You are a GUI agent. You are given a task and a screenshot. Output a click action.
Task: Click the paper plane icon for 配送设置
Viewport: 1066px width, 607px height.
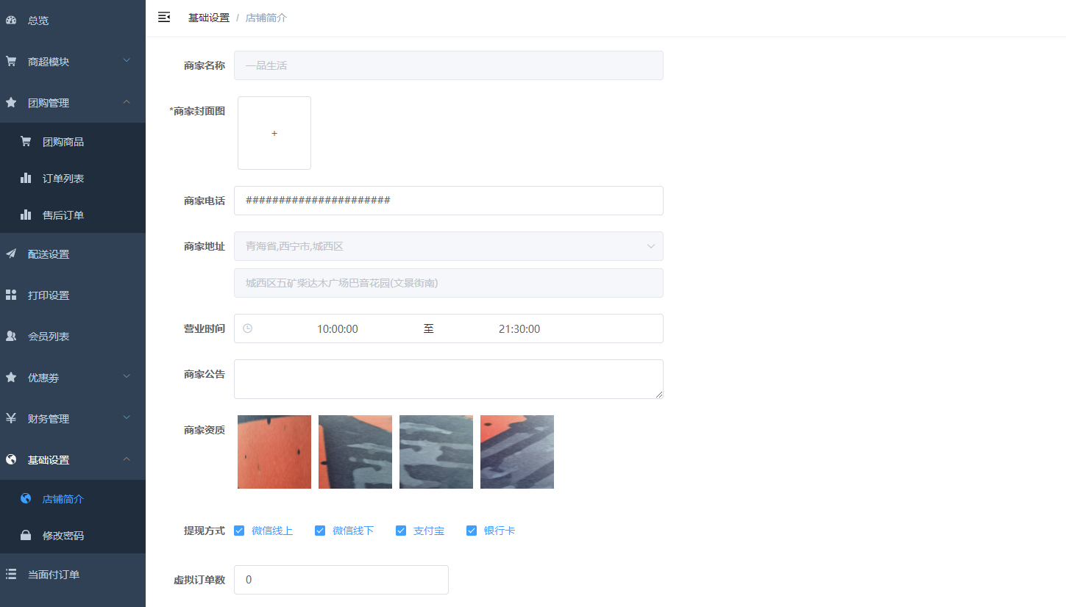pyautogui.click(x=11, y=254)
